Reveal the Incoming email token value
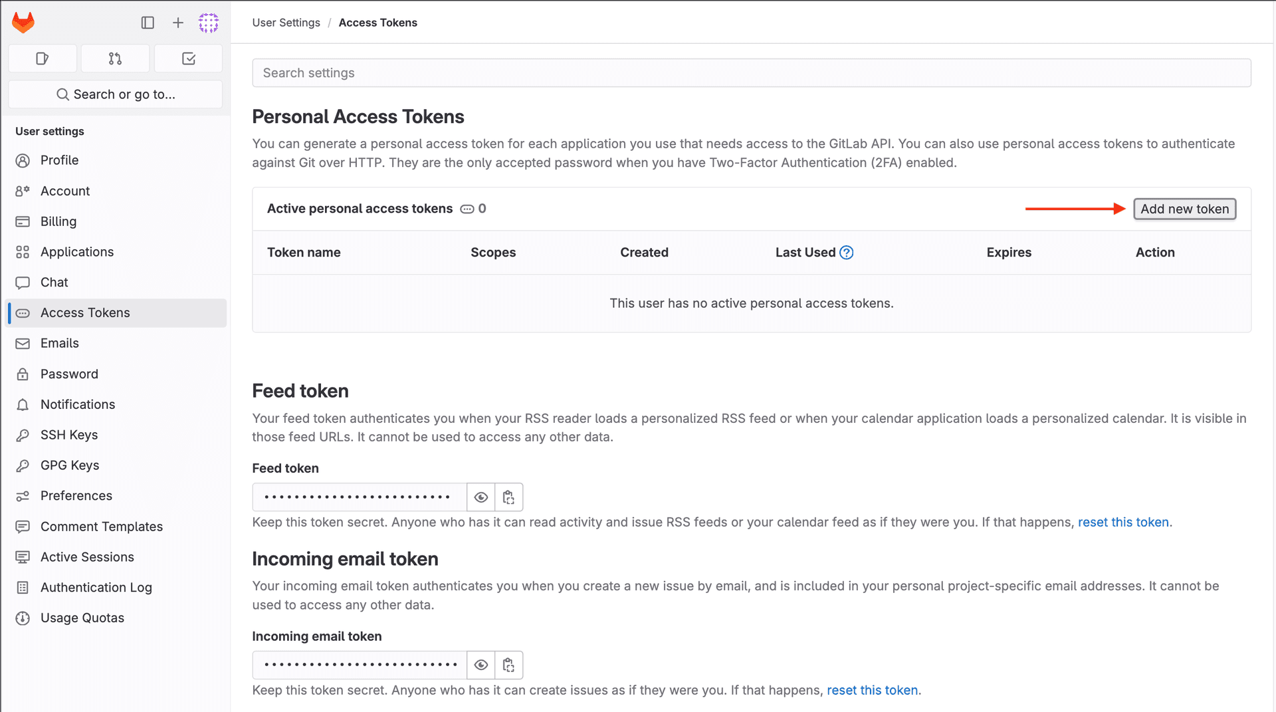Viewport: 1276px width, 712px height. [x=480, y=665]
